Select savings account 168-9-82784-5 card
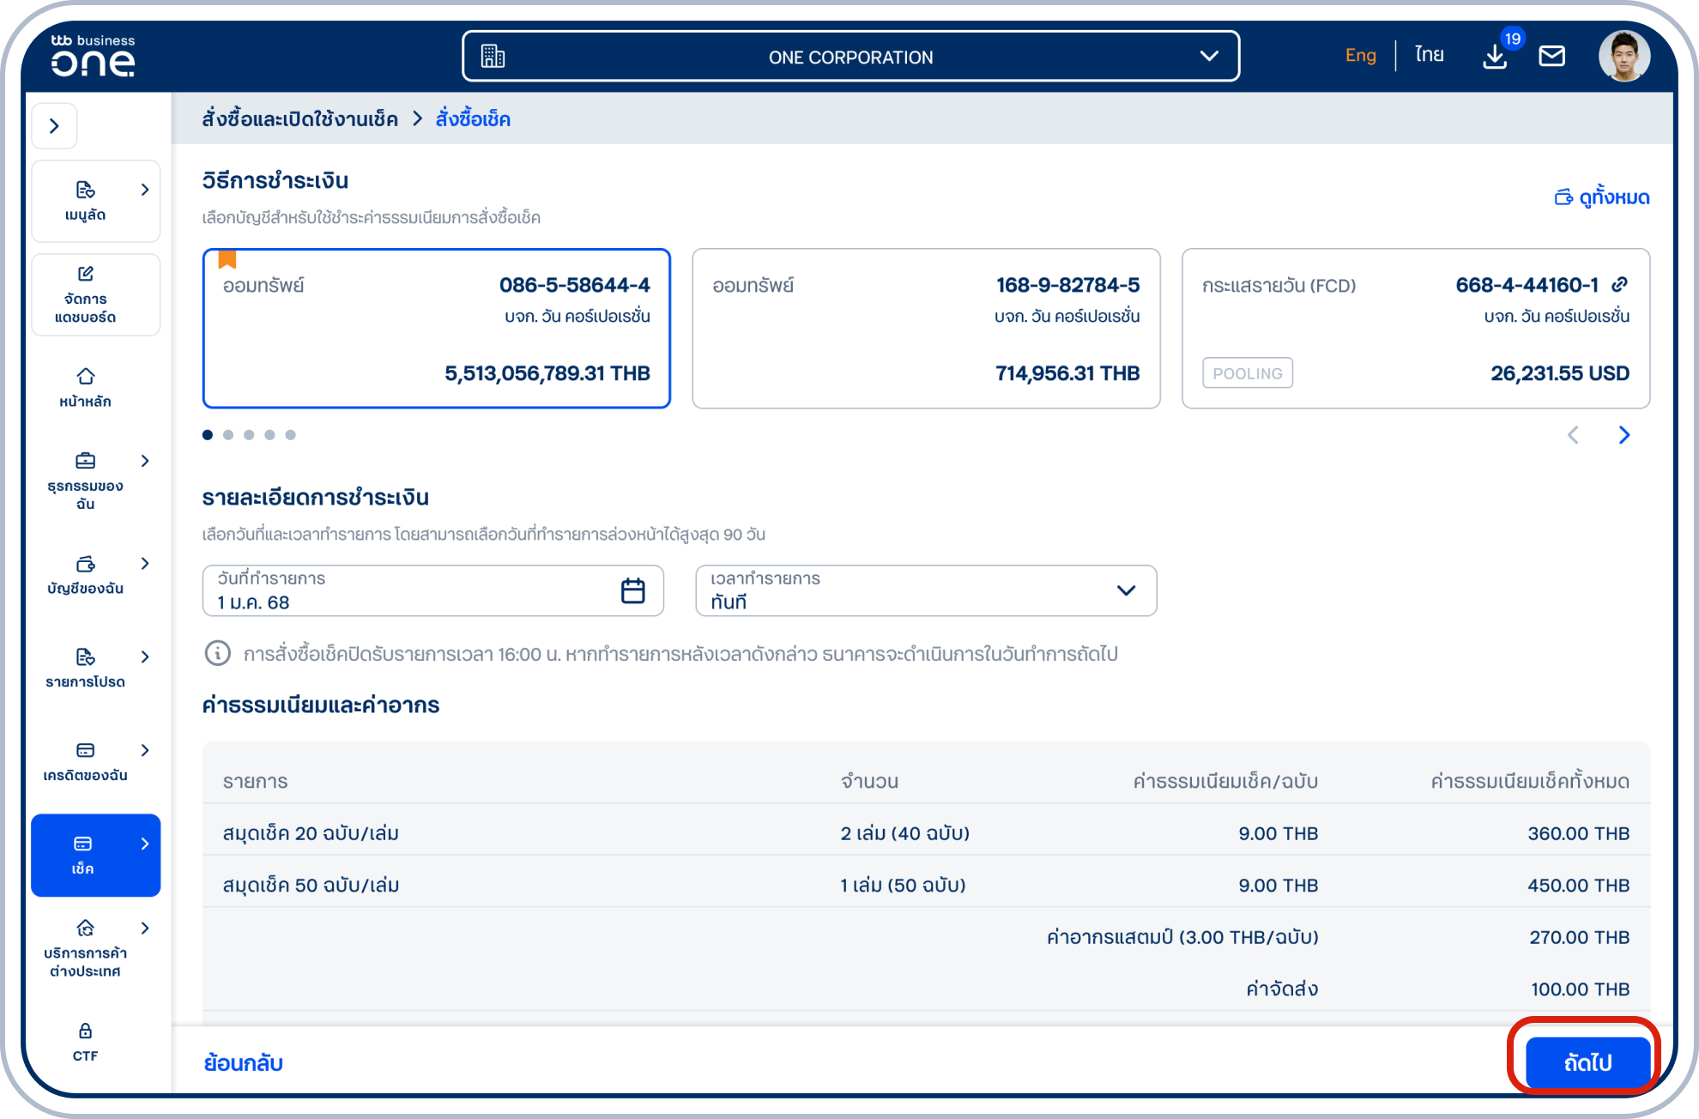The height and width of the screenshot is (1119, 1699). point(925,329)
